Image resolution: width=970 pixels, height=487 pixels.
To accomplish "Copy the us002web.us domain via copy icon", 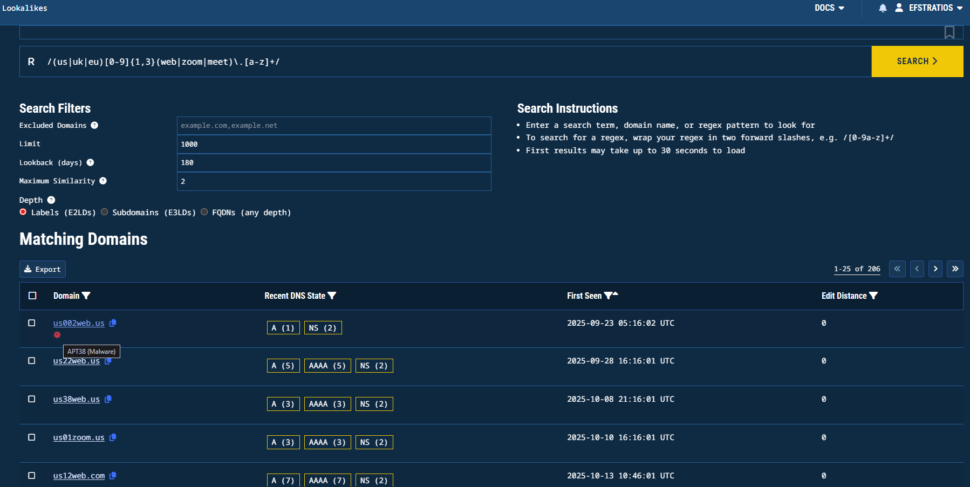I will [x=113, y=323].
